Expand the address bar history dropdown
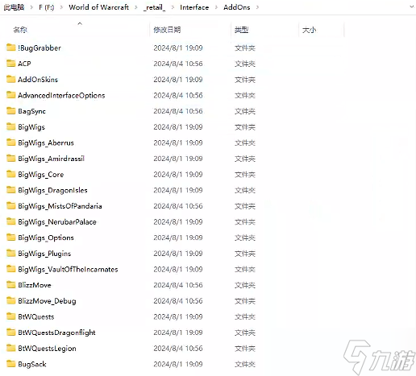Screen dimensions: 416x376 (x=411, y=6)
